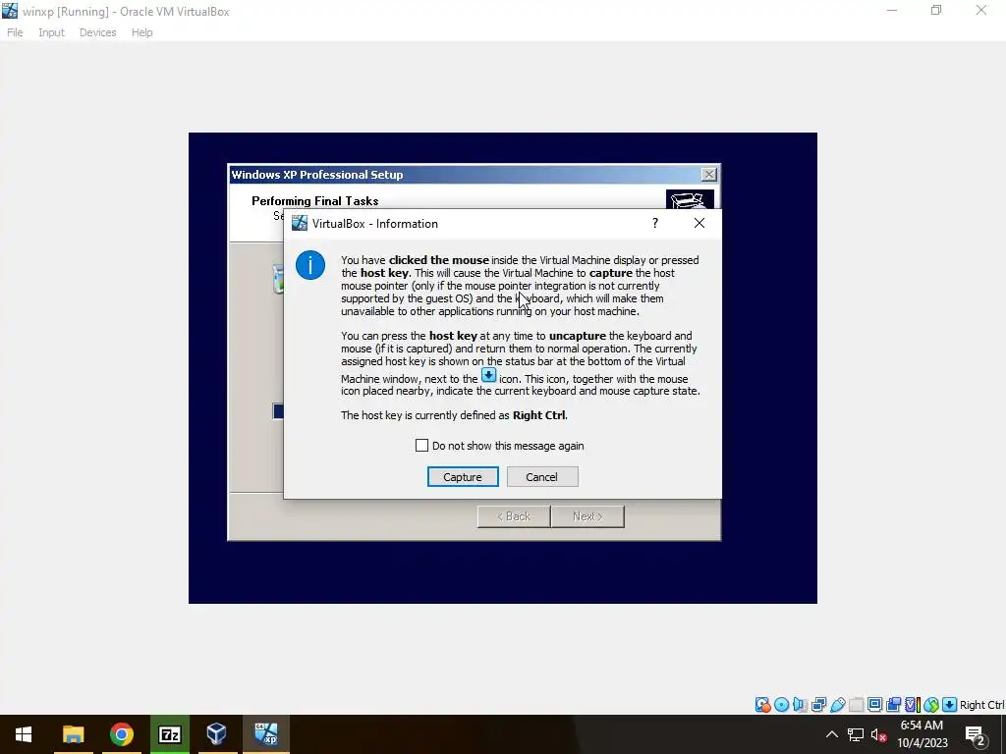The image size is (1006, 754).
Task: Check 'Do not show this message again'
Action: (x=421, y=446)
